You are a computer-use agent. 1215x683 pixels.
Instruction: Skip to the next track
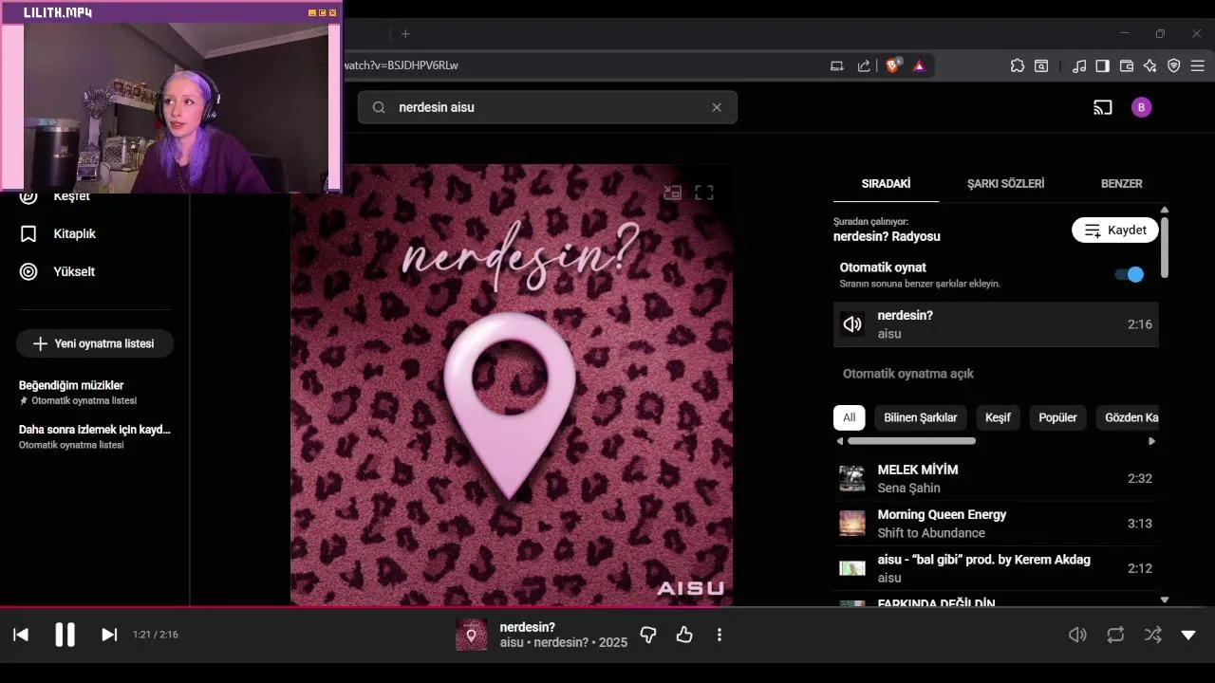pos(109,635)
